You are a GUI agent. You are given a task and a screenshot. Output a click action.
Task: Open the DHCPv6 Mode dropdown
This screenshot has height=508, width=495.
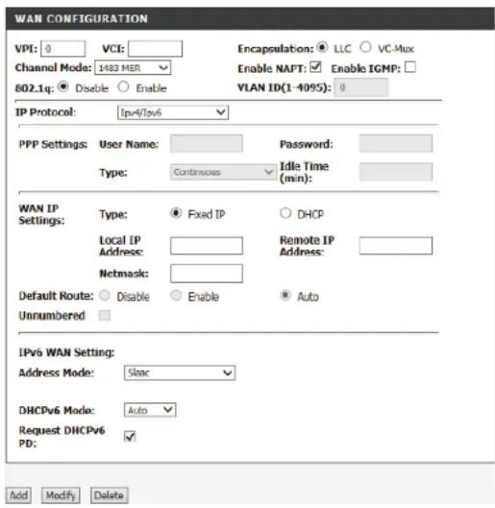tap(150, 410)
